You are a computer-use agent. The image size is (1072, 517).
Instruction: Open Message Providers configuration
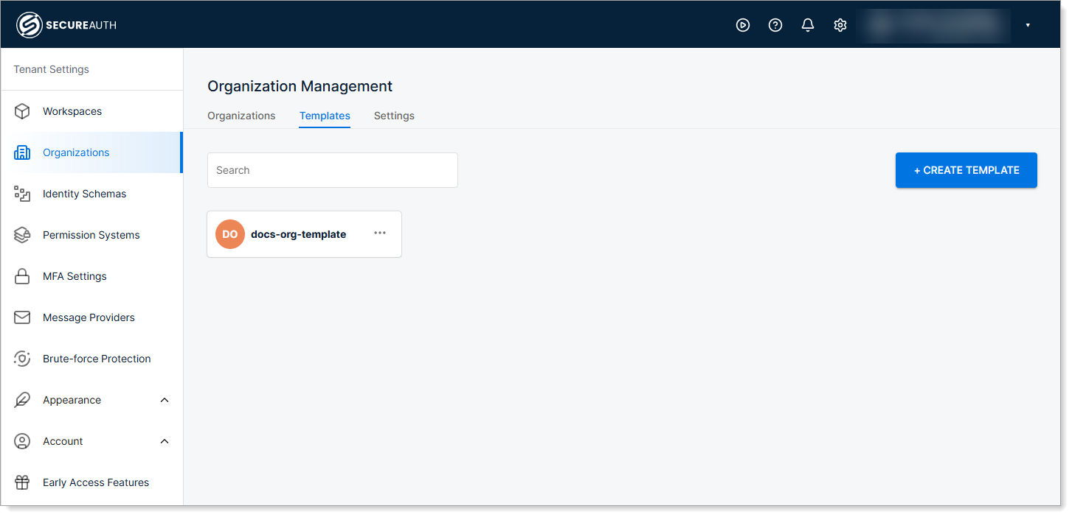89,317
